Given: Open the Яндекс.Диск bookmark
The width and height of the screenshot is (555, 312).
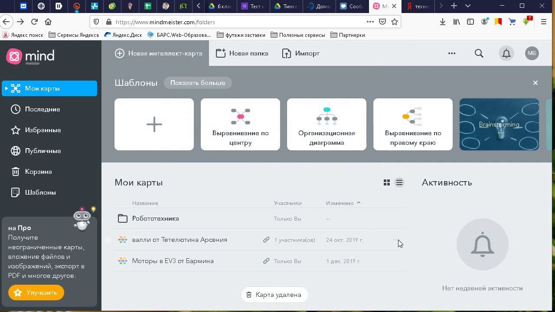Looking at the screenshot, I should click(x=123, y=35).
